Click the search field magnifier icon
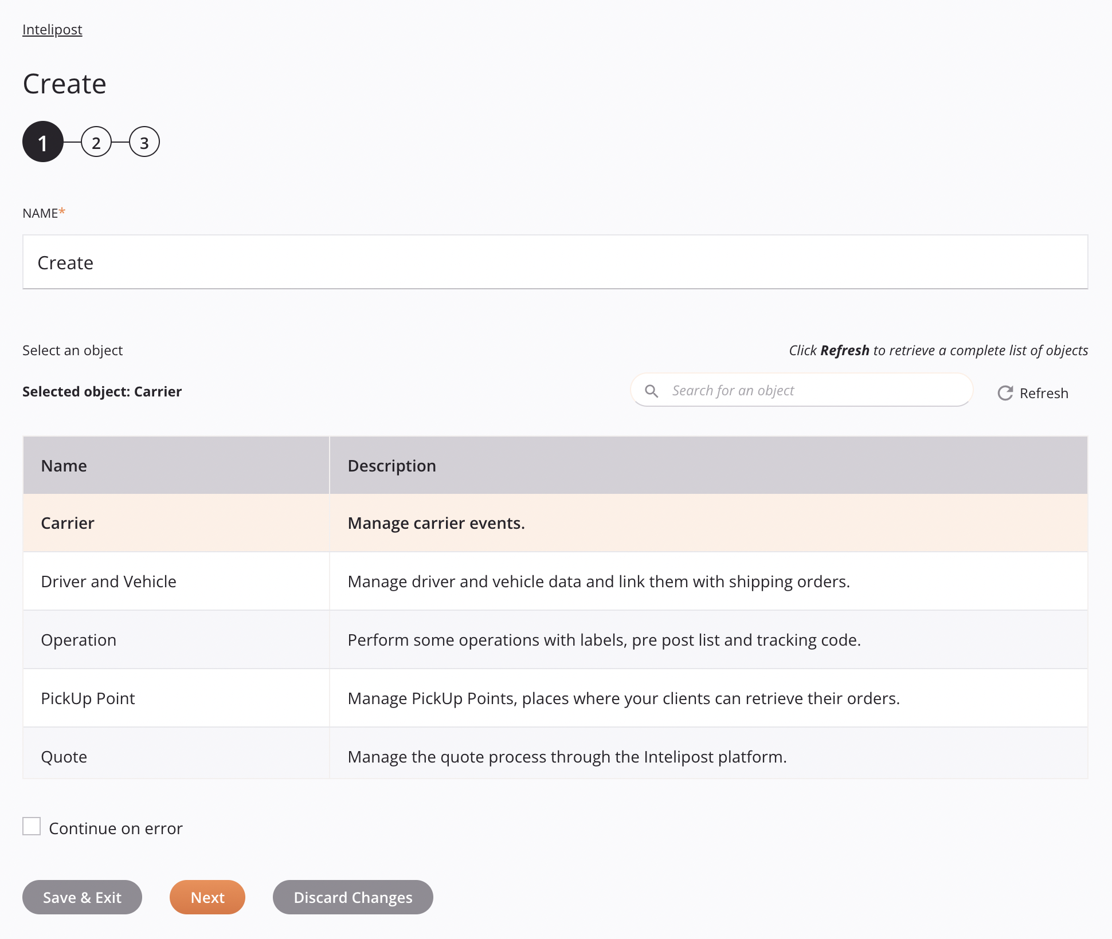 (x=653, y=390)
